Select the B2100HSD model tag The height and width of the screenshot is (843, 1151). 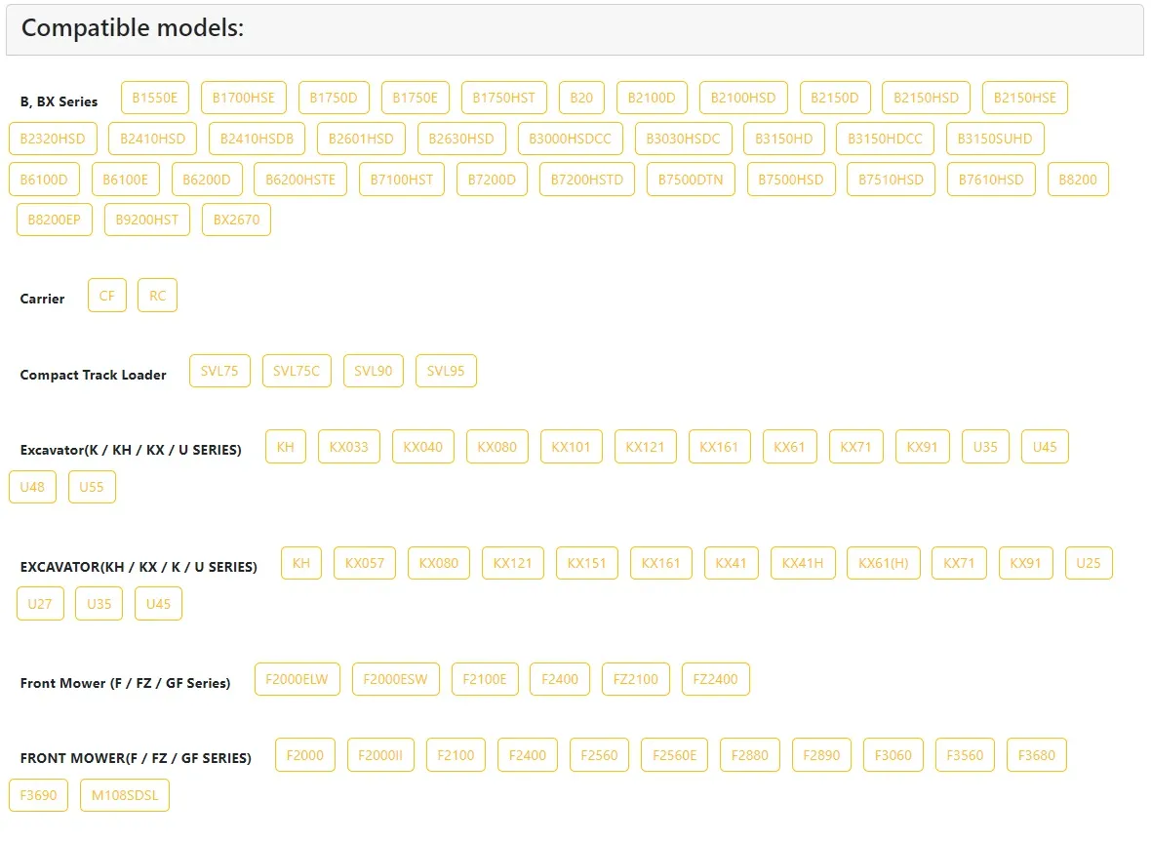point(743,98)
